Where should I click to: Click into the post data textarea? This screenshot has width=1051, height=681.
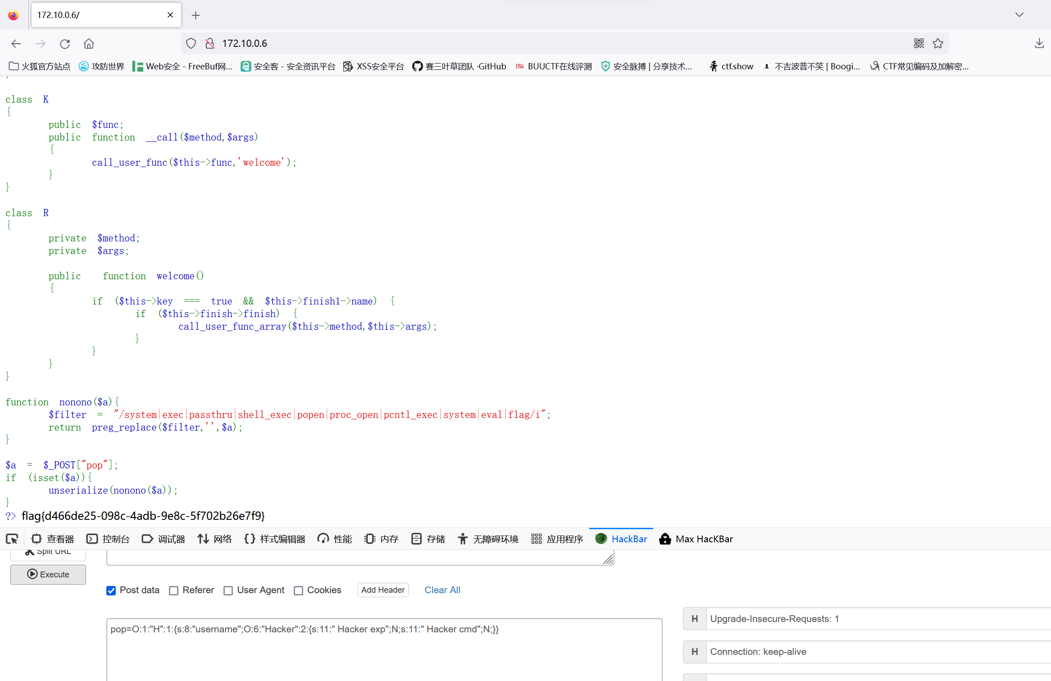384,649
